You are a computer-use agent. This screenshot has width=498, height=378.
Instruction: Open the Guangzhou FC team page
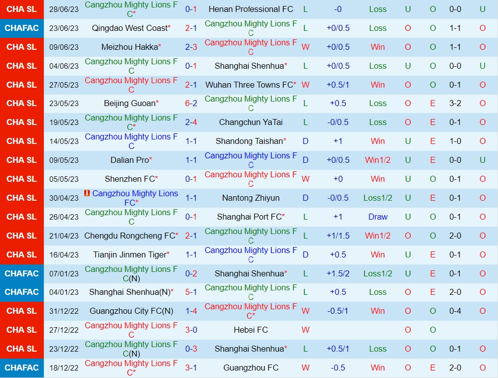251,368
